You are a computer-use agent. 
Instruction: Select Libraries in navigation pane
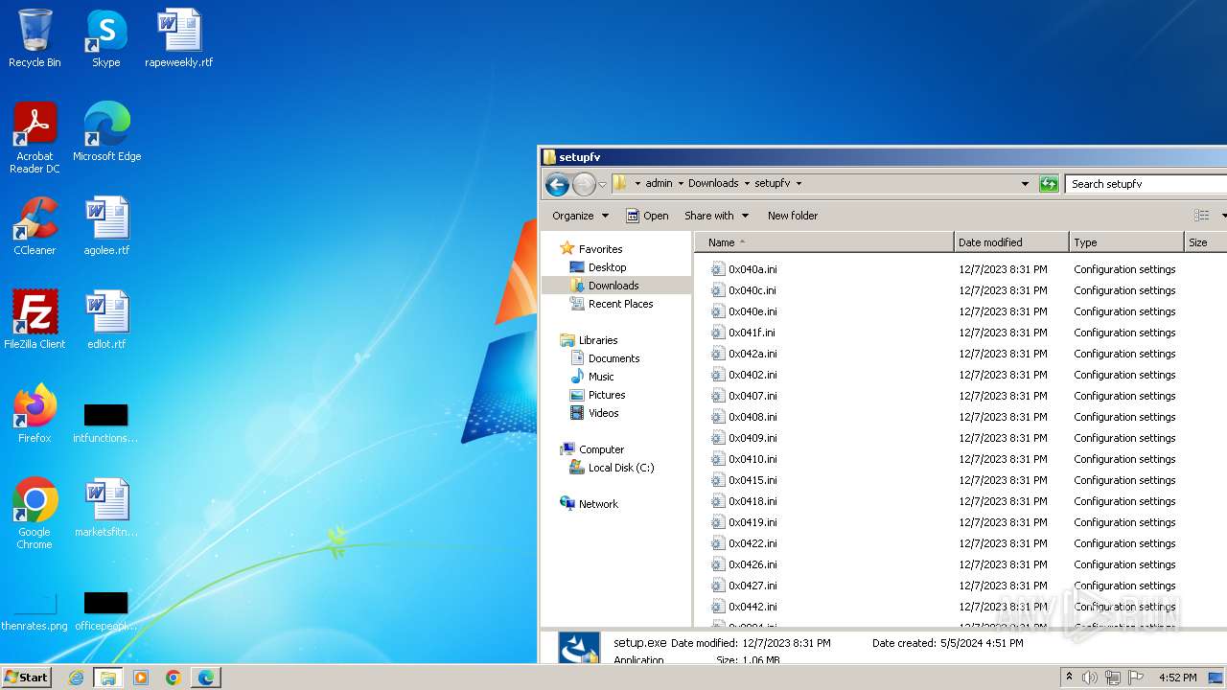click(x=589, y=340)
